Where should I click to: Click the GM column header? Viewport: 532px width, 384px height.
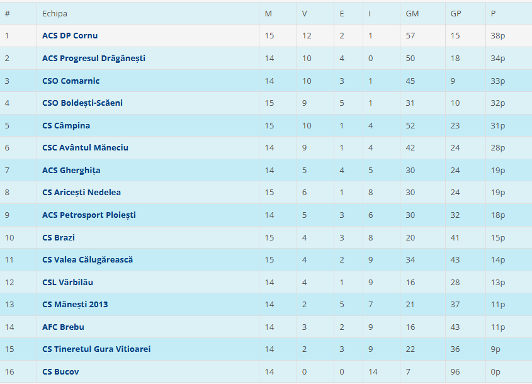tap(412, 14)
